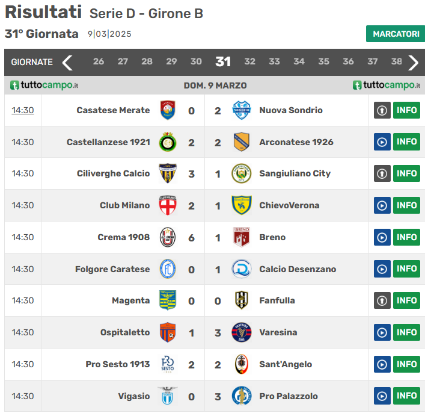Viewport: 425px width, 416px height.
Task: Go to next giornata with right arrow
Action: [413, 62]
